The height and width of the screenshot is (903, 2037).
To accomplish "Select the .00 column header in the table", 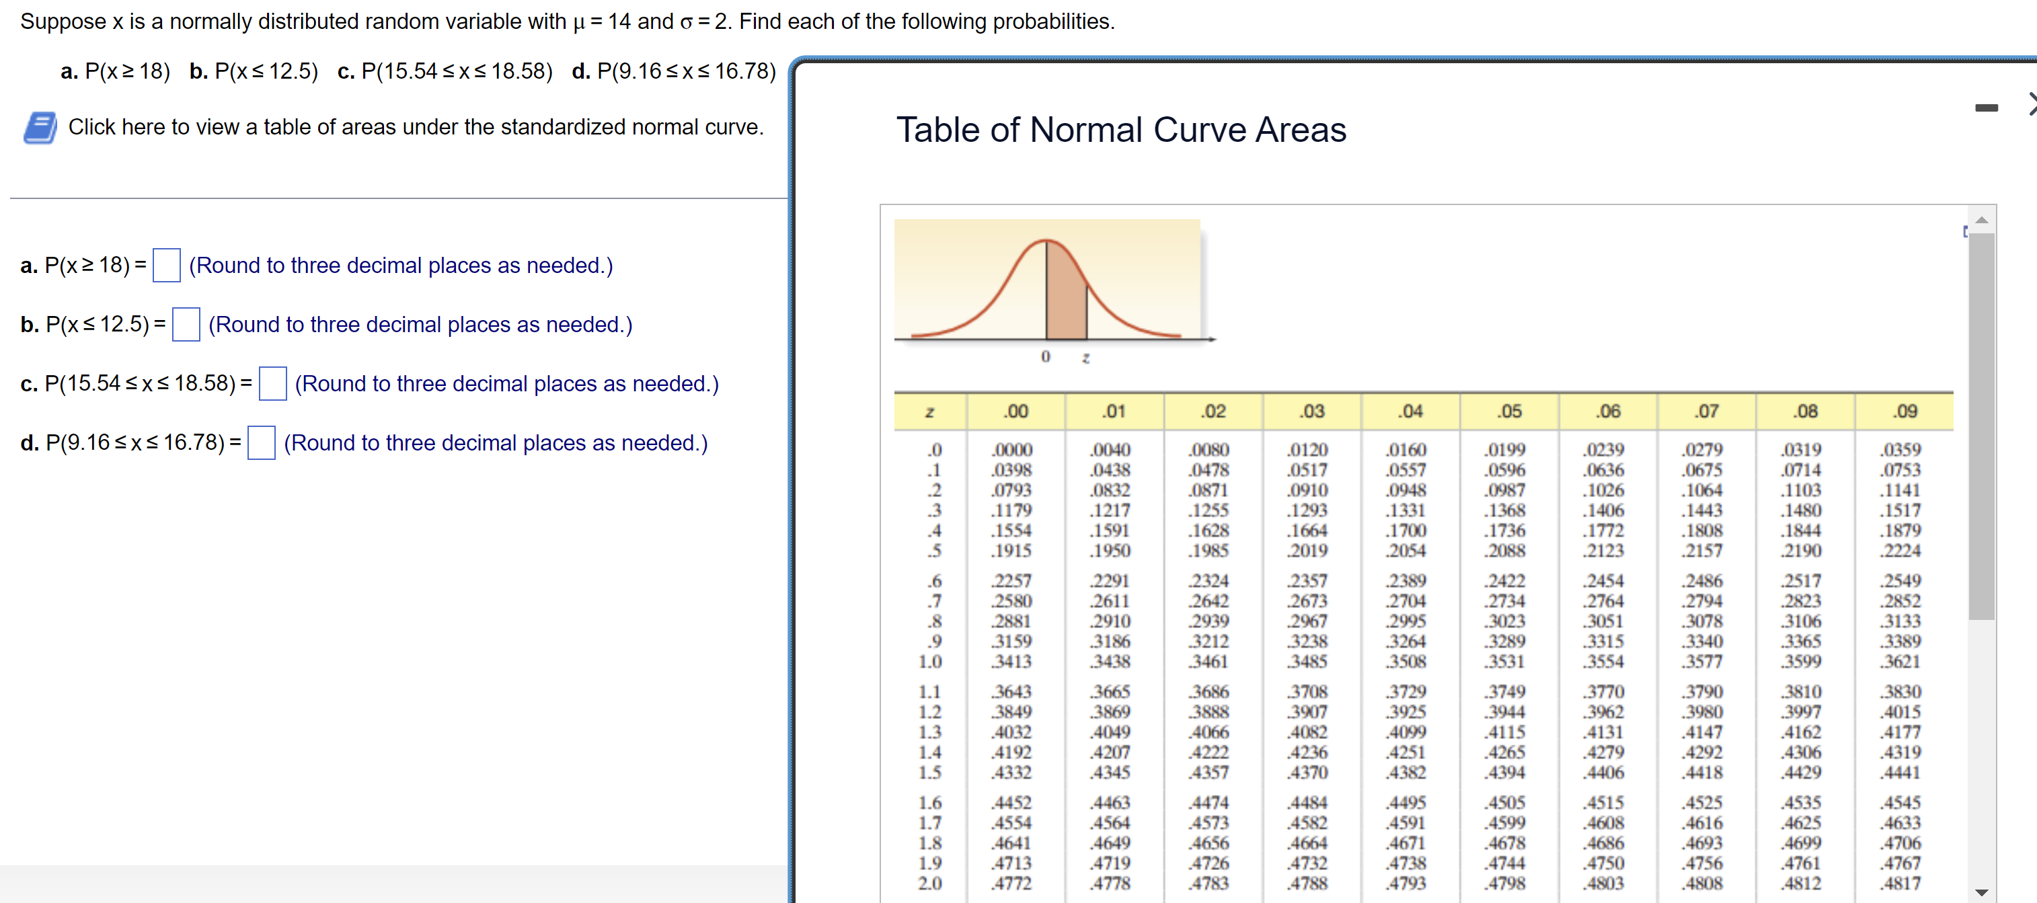I will [1016, 410].
